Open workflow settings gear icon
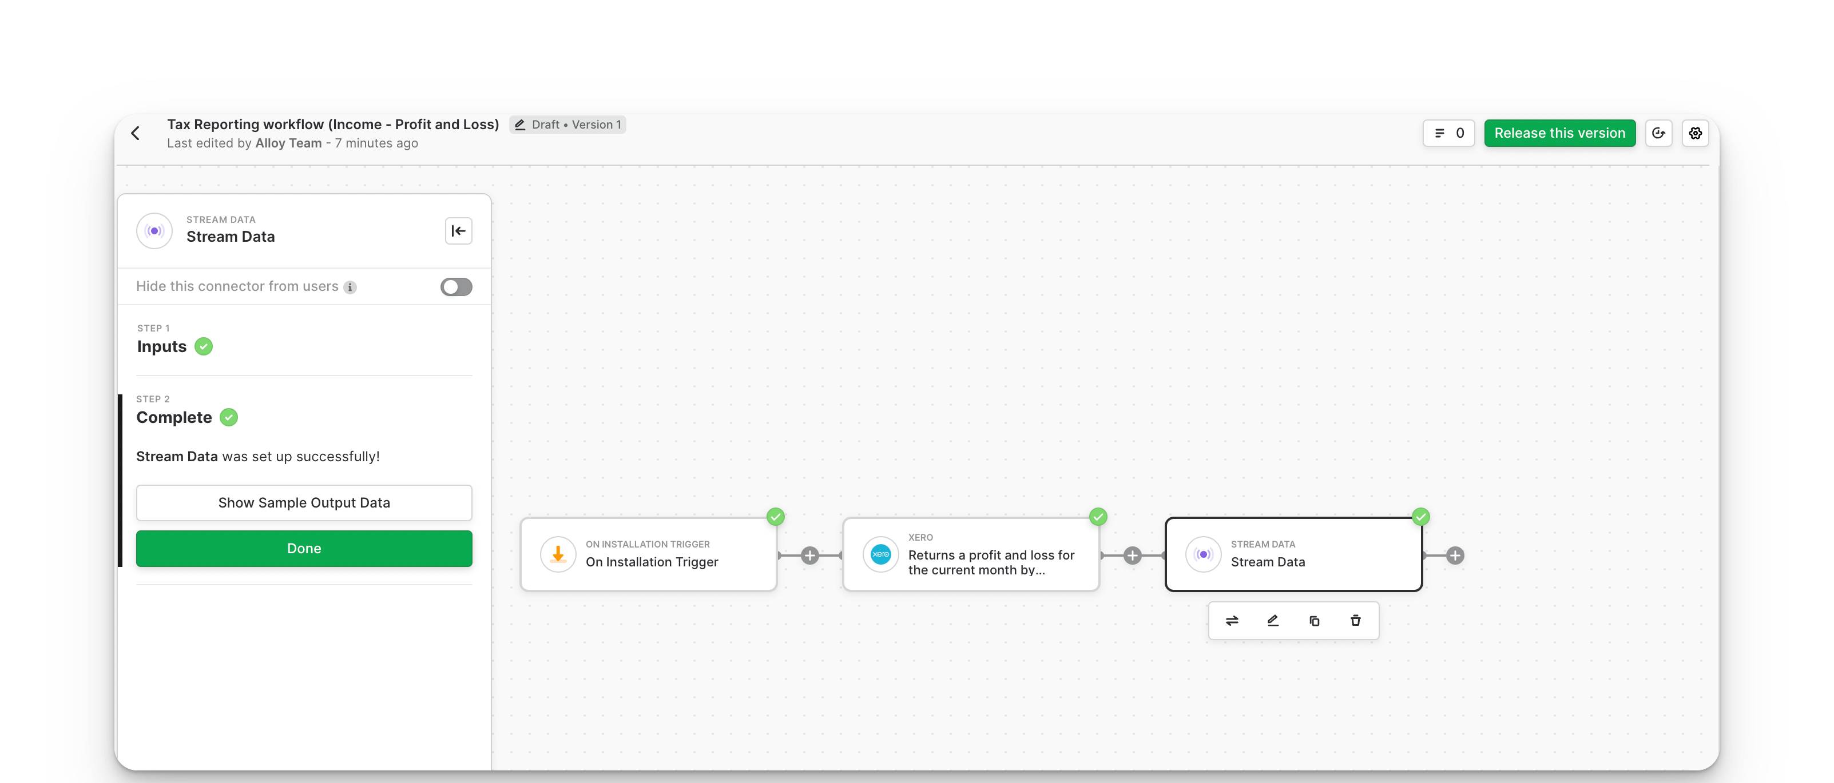This screenshot has width=1834, height=783. (1695, 133)
